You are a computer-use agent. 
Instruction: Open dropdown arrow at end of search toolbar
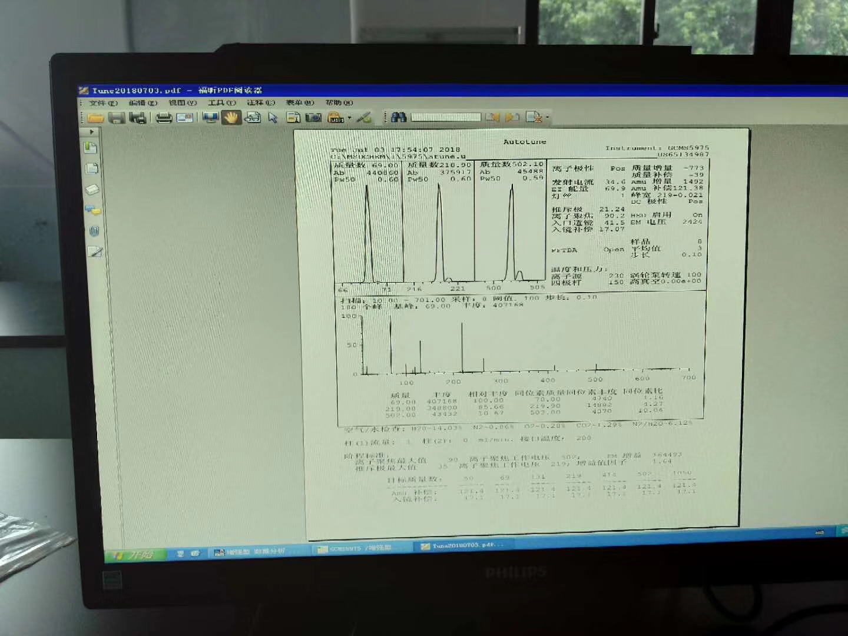547,117
